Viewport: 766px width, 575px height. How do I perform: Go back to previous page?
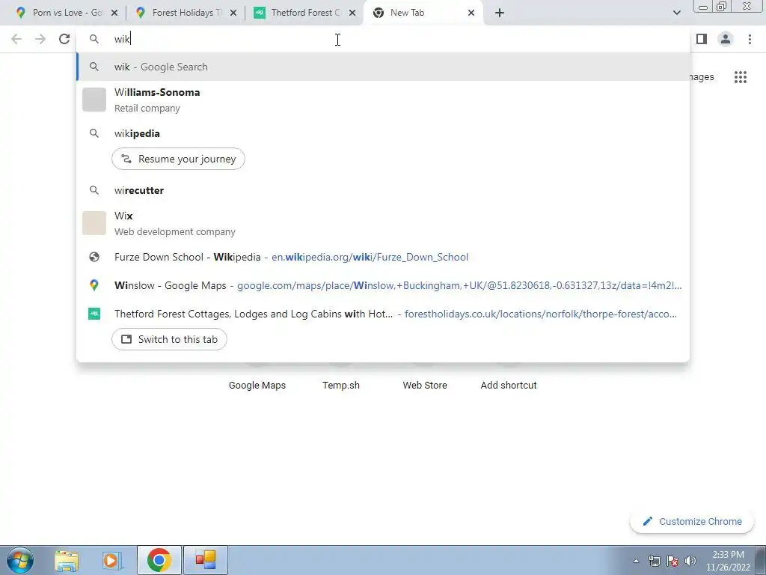coord(16,39)
